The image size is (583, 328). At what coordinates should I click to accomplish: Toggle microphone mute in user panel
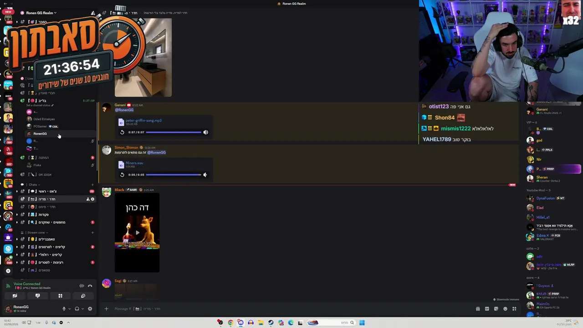pos(64,309)
